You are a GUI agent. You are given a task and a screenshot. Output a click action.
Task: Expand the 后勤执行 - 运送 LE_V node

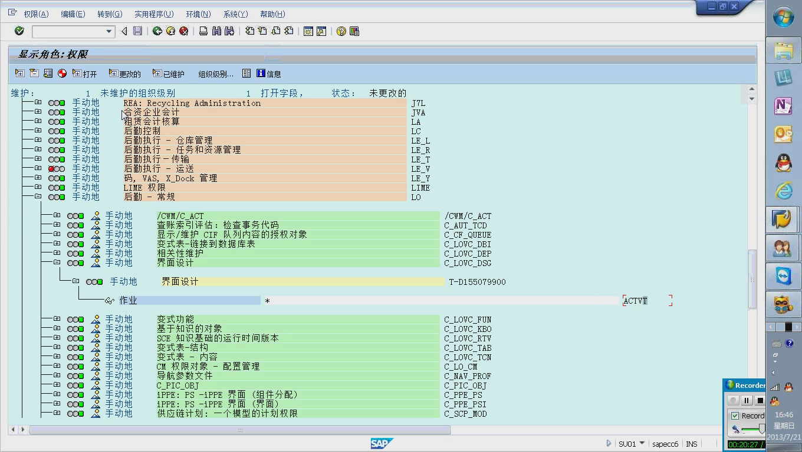tap(38, 168)
